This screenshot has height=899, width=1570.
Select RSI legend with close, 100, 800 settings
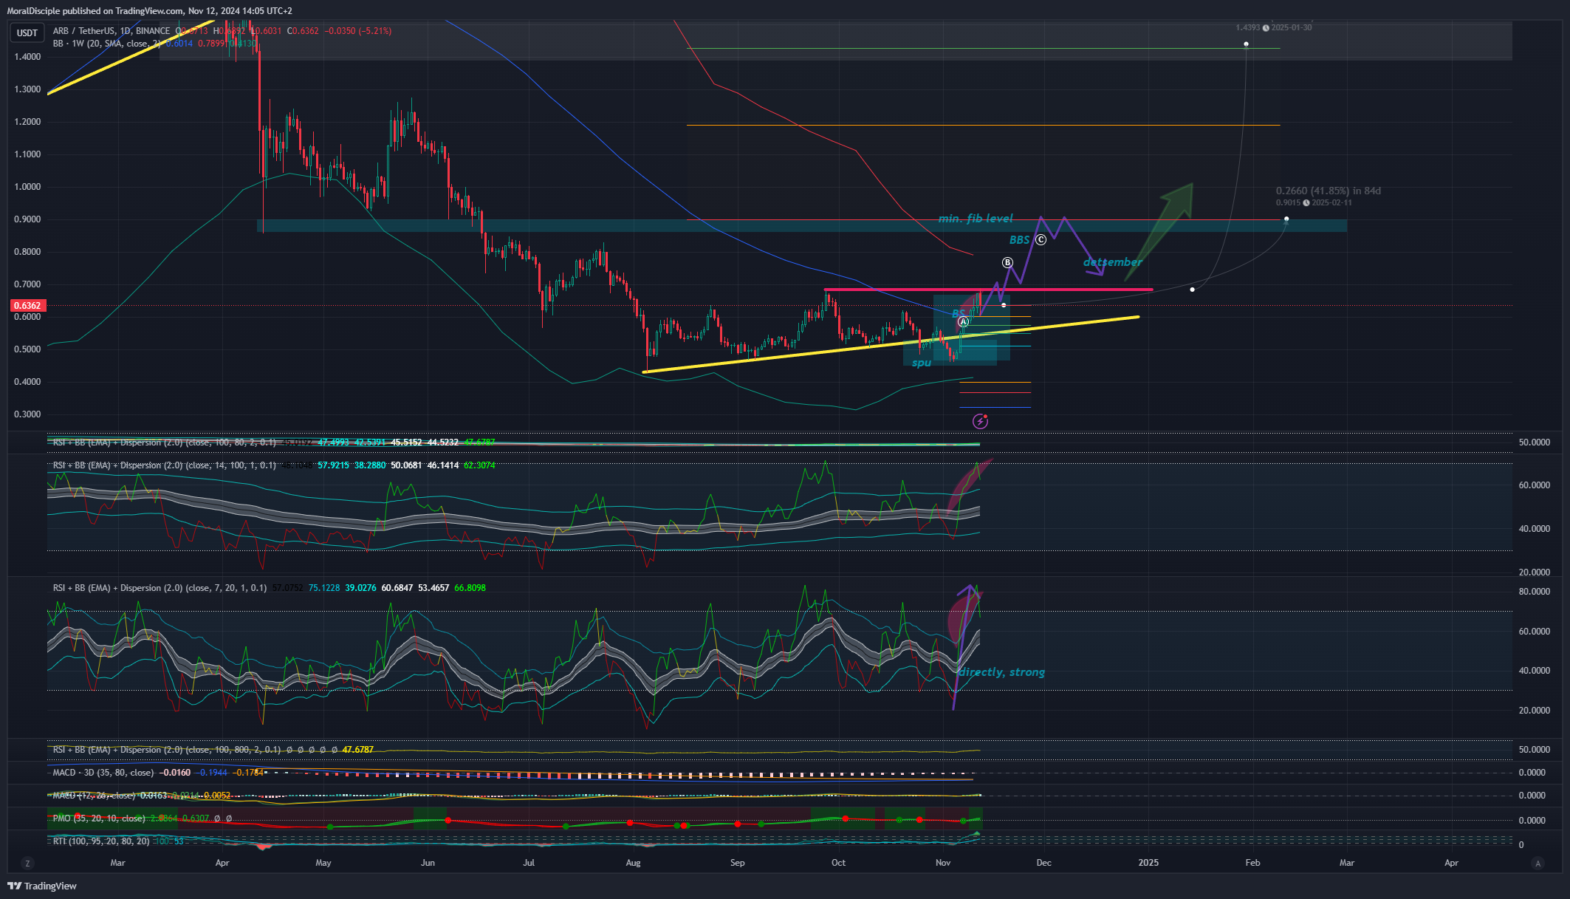167,750
